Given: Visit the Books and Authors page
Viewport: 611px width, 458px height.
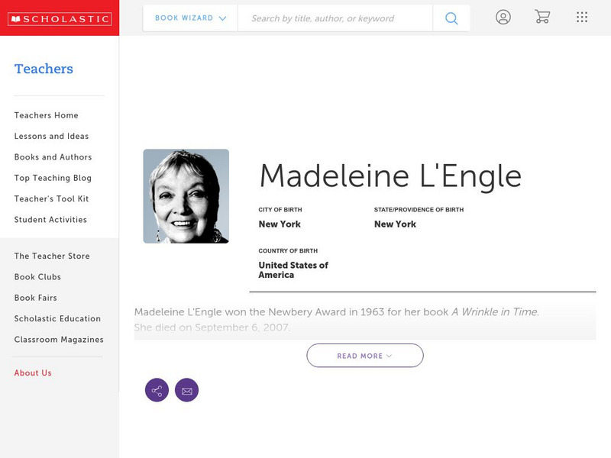Looking at the screenshot, I should (52, 157).
